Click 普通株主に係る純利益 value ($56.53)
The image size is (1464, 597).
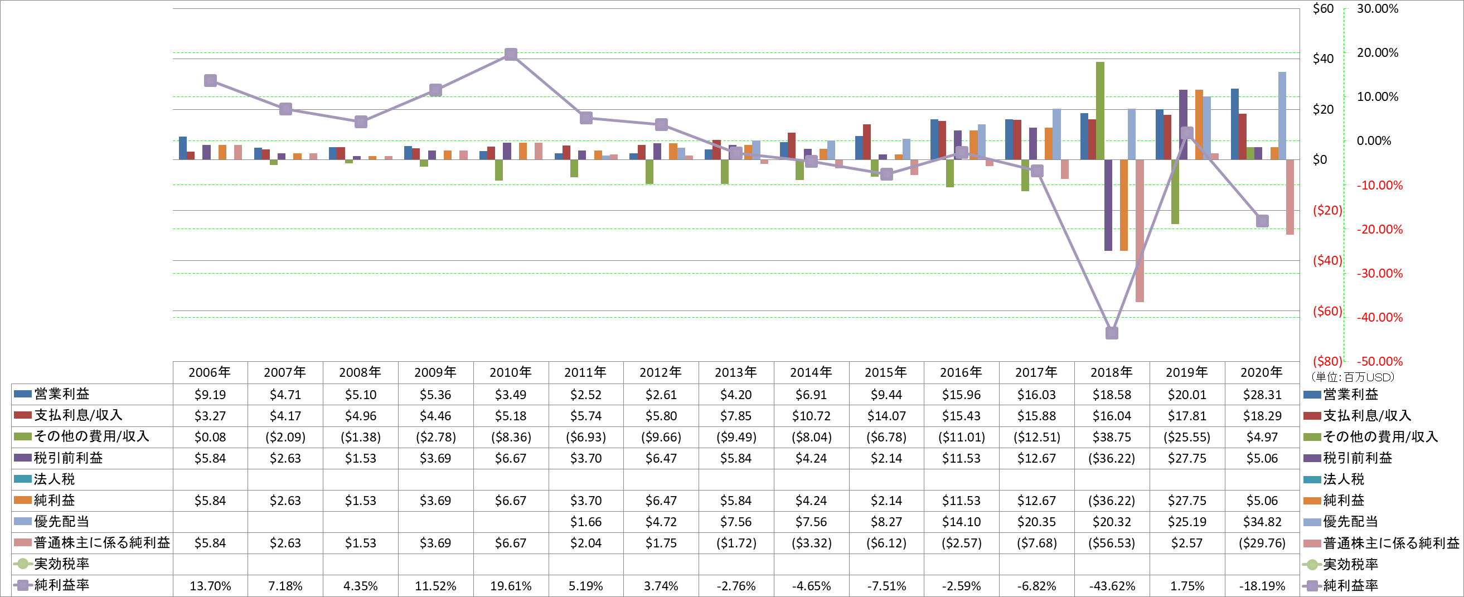point(1112,543)
